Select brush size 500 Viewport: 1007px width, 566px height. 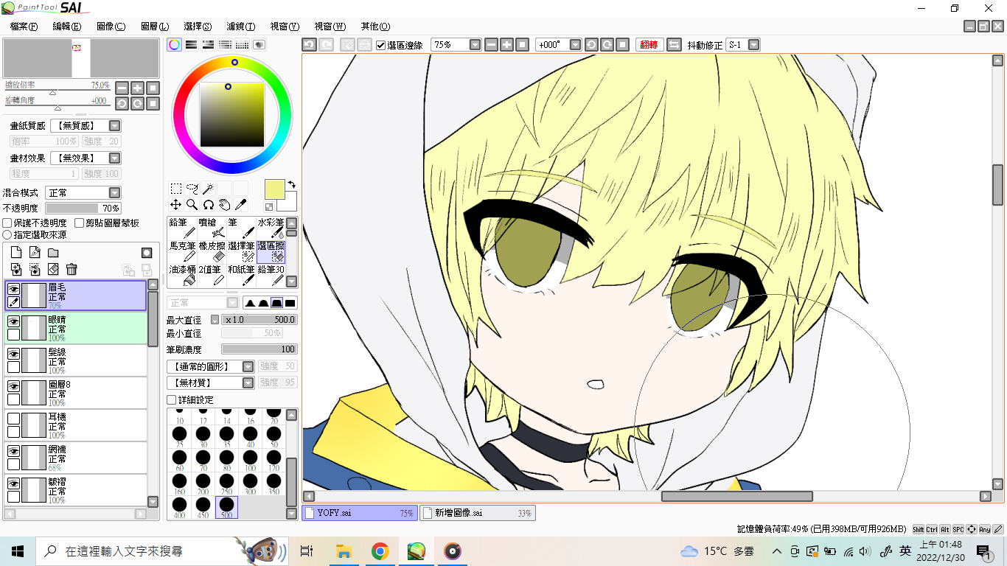tap(226, 507)
